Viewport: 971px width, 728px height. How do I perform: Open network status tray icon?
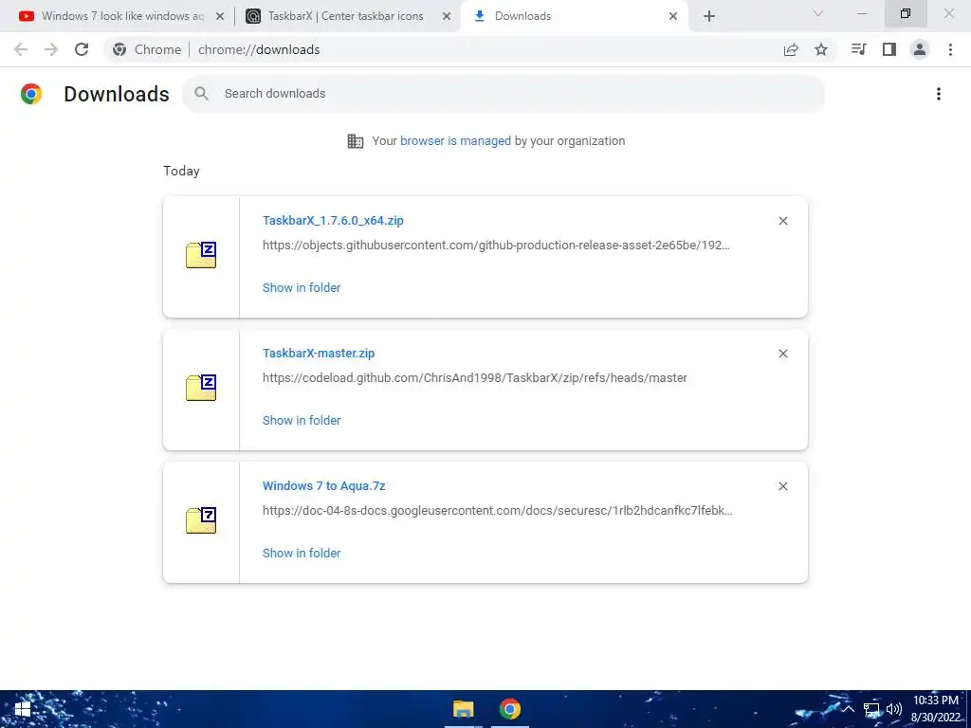[871, 709]
